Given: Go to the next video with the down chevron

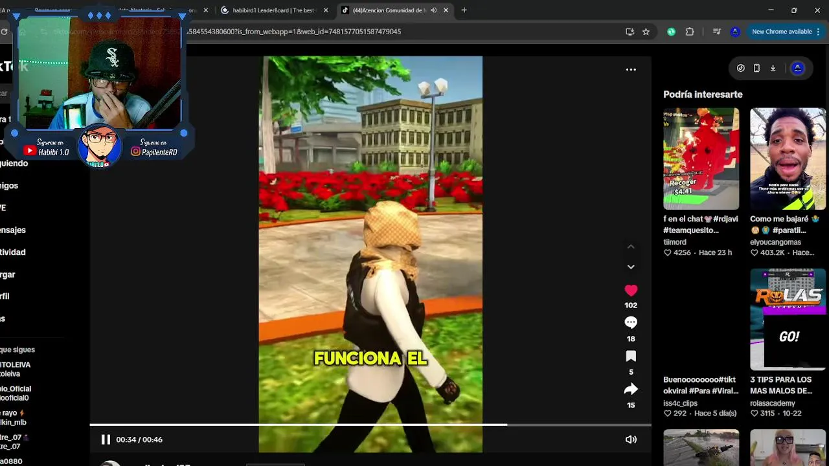Looking at the screenshot, I should click(x=631, y=267).
